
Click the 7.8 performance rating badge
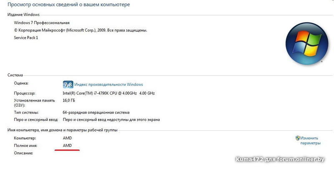tap(68, 84)
